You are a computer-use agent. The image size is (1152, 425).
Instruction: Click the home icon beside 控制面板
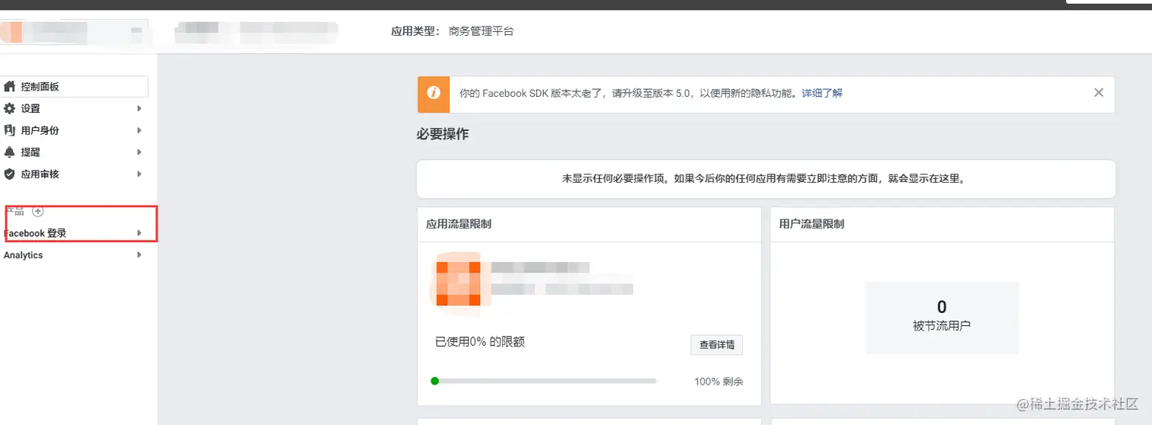coord(10,87)
